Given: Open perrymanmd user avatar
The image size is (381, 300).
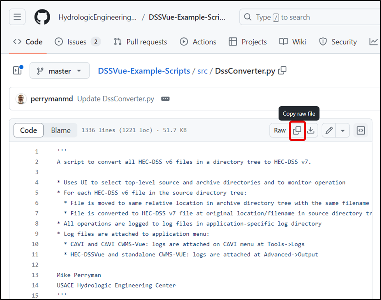Looking at the screenshot, I should pyautogui.click(x=21, y=99).
